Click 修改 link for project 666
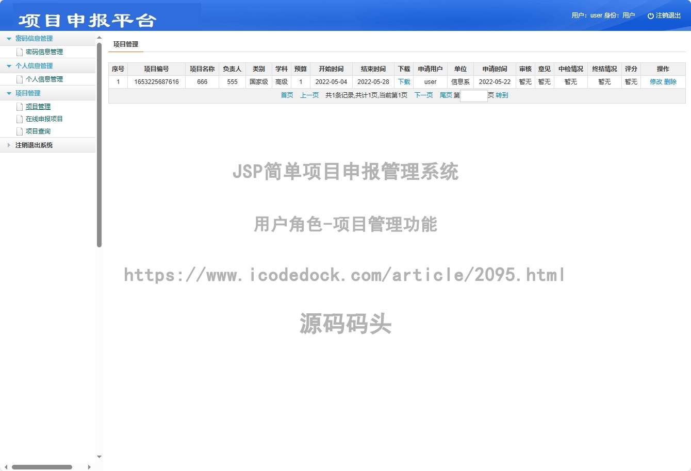The width and height of the screenshot is (691, 471). pyautogui.click(x=656, y=81)
